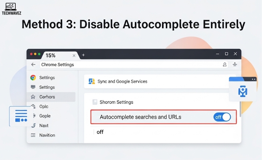Click the settings page vertical scrollbar
Screen dimensions: 262x160
pos(240,104)
